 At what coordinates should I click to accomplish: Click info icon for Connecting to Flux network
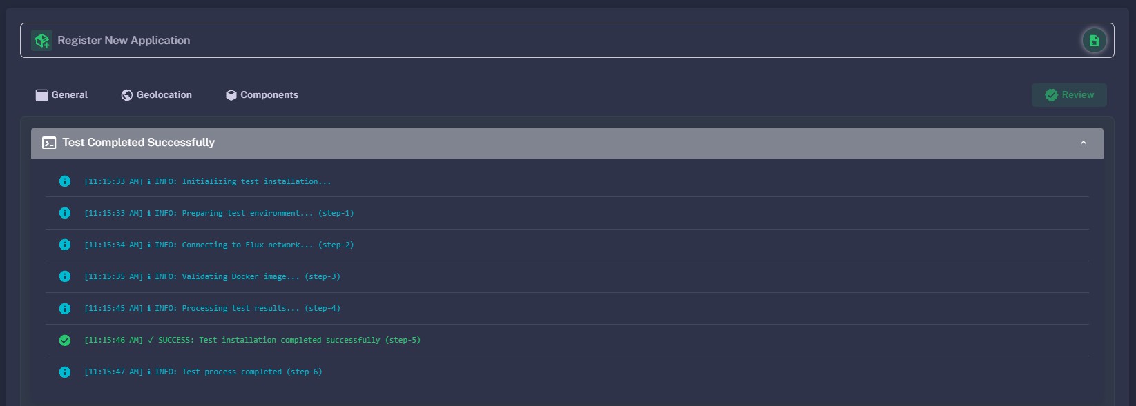pos(65,245)
